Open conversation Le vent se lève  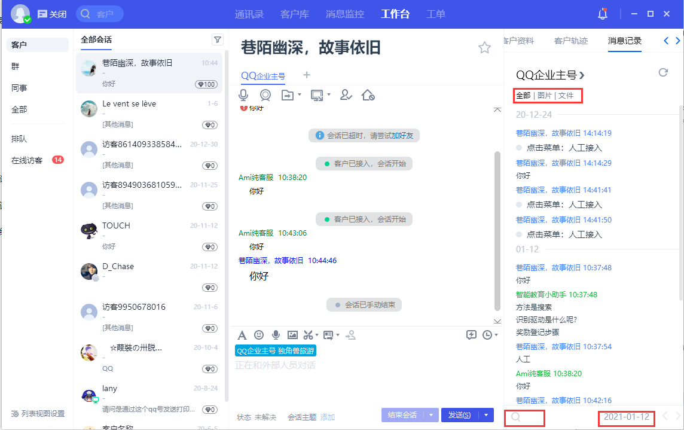pyautogui.click(x=149, y=114)
